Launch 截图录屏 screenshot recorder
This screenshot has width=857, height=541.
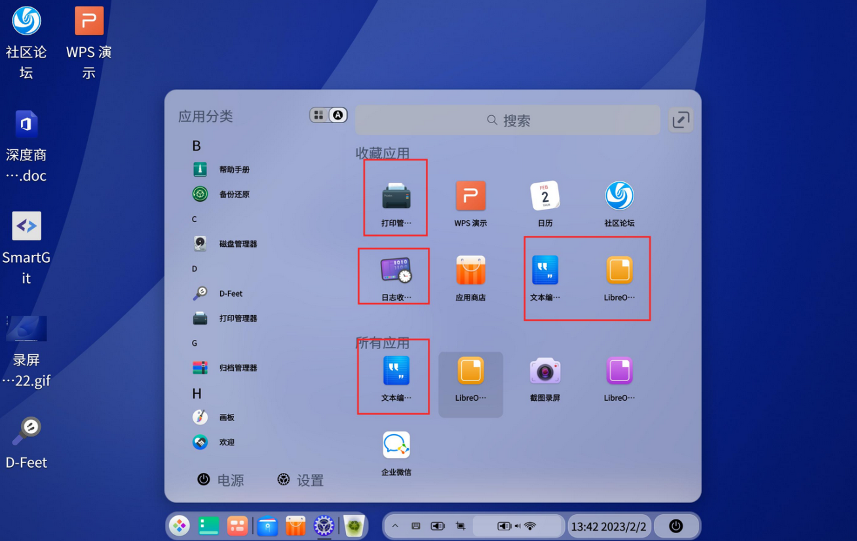coord(545,371)
